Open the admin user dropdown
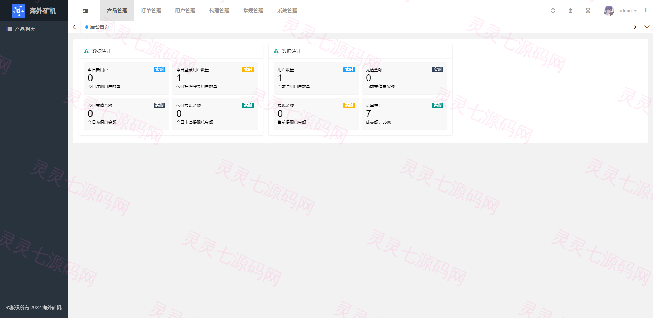653x318 pixels. [x=627, y=11]
